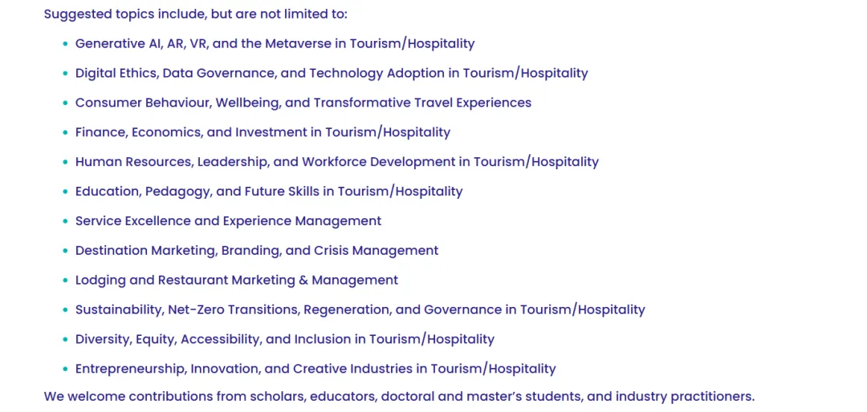Screen dimensions: 867x412
Task: Click the bullet dot beside Entrepreneurship item
Action: pyautogui.click(x=65, y=369)
